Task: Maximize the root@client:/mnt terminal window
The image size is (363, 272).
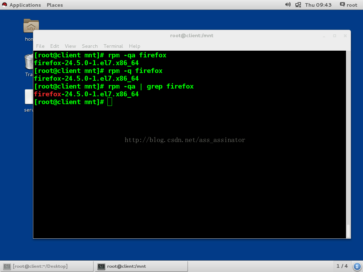Action: 335,36
